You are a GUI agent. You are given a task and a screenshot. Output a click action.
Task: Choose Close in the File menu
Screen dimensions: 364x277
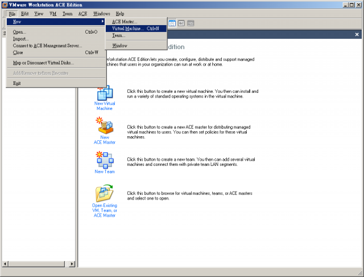coord(56,52)
